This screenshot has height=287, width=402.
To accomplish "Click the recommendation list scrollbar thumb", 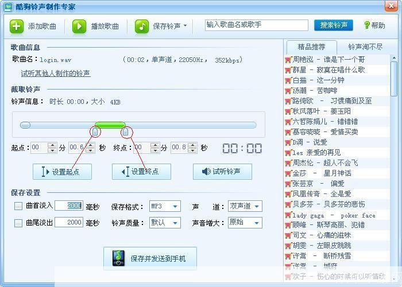I will (394, 79).
